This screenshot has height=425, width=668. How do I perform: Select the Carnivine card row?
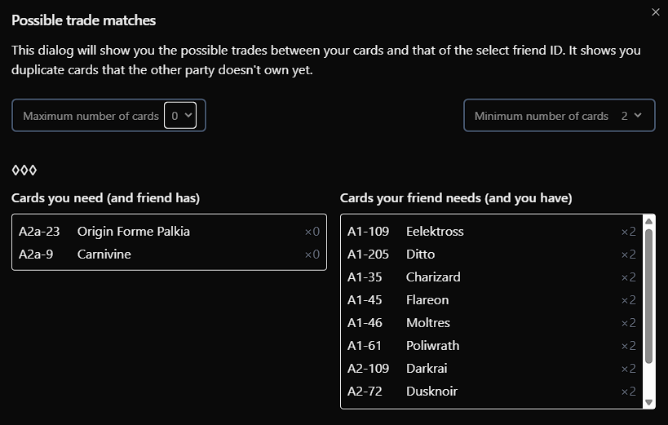[169, 255]
